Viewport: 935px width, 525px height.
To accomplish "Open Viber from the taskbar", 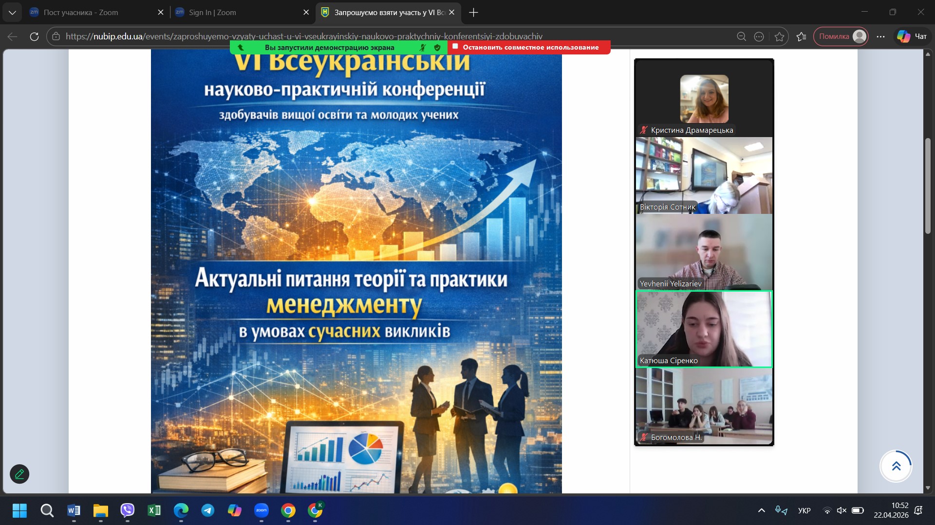I will coord(127,510).
